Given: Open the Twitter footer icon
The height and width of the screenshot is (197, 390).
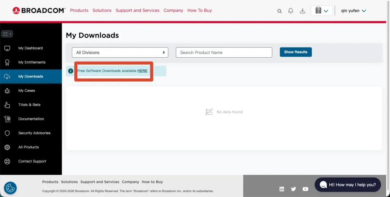Looking at the screenshot, I should click(294, 189).
